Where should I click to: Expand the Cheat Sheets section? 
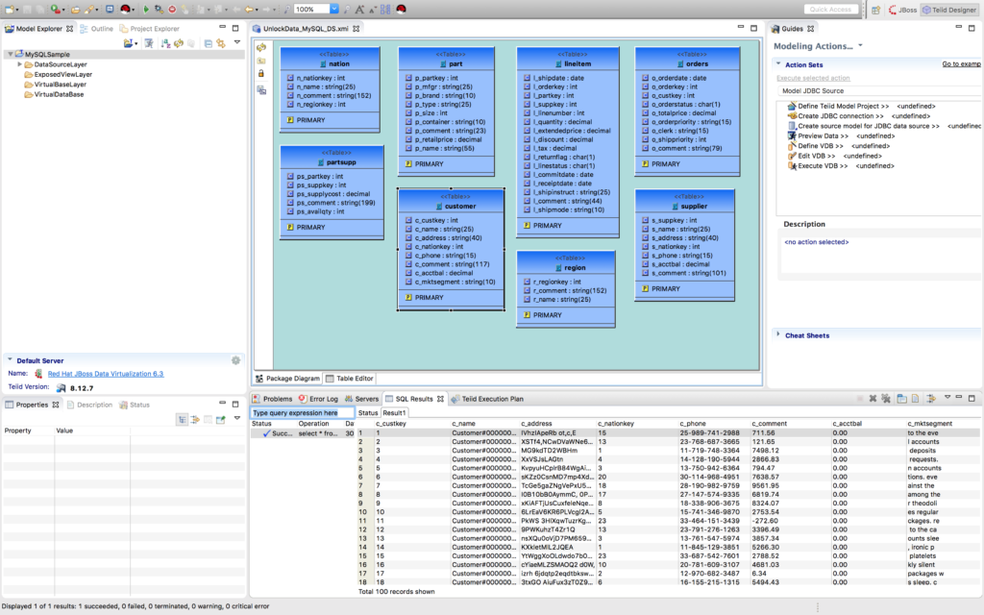[777, 334]
